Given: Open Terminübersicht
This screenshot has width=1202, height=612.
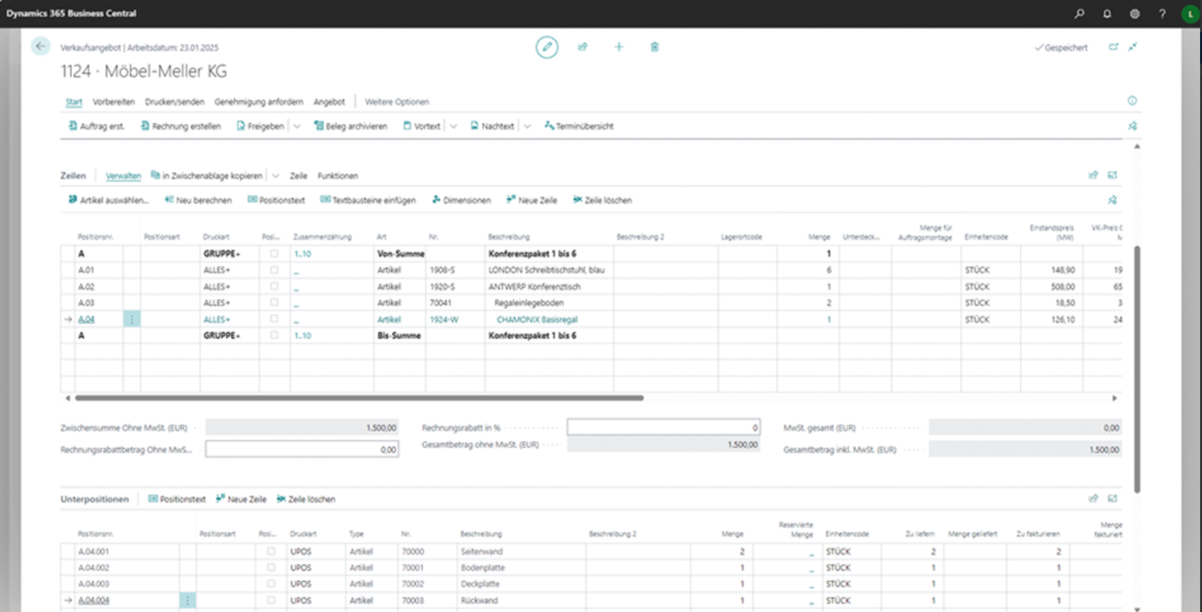Looking at the screenshot, I should (x=579, y=126).
